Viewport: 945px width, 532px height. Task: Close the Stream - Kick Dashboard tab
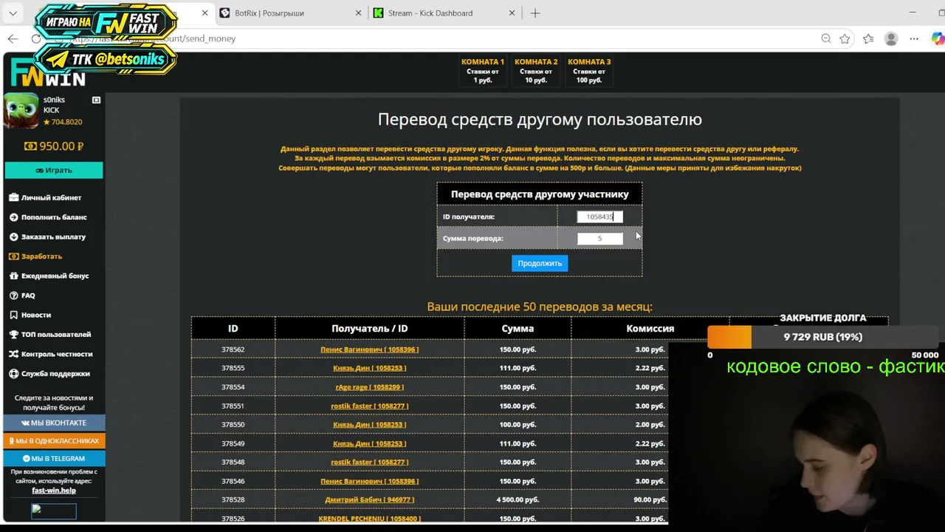coord(512,13)
